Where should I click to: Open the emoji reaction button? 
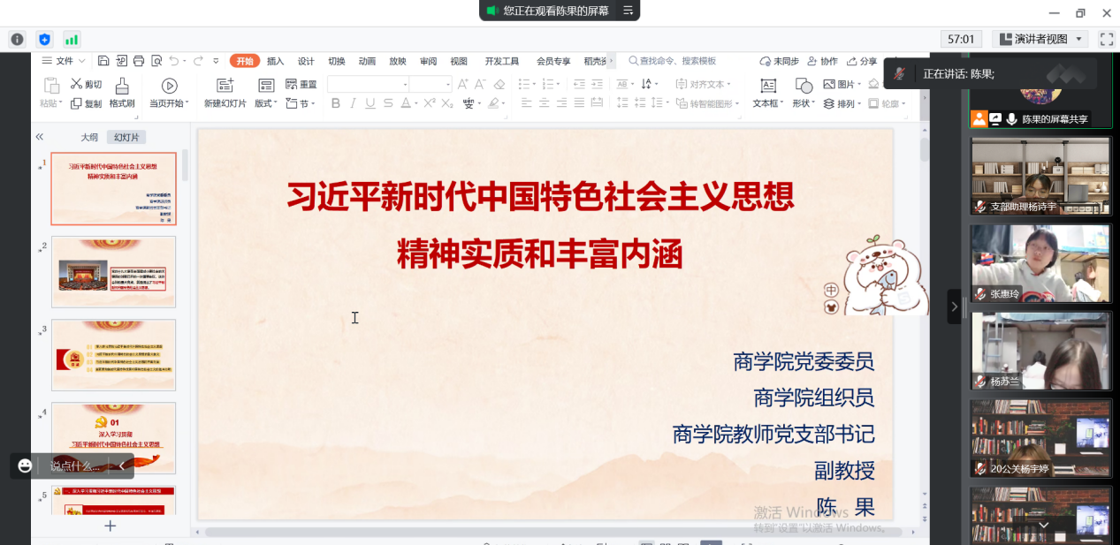[x=25, y=466]
